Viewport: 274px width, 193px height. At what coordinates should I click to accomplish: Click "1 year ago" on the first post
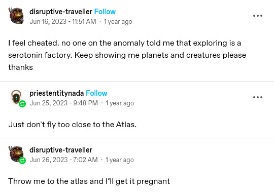click(118, 22)
